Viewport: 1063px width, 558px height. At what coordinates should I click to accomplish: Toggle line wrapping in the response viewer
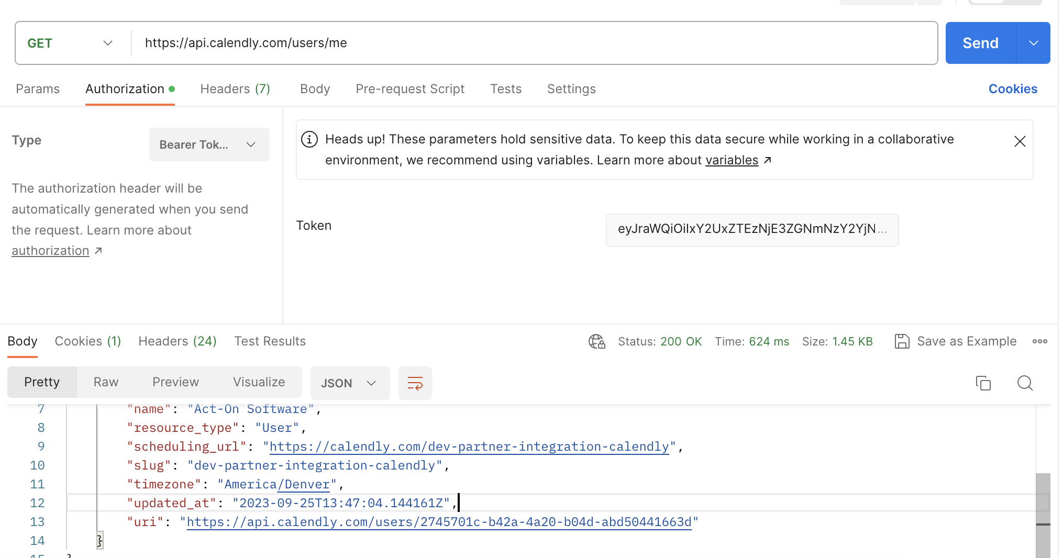pyautogui.click(x=415, y=383)
